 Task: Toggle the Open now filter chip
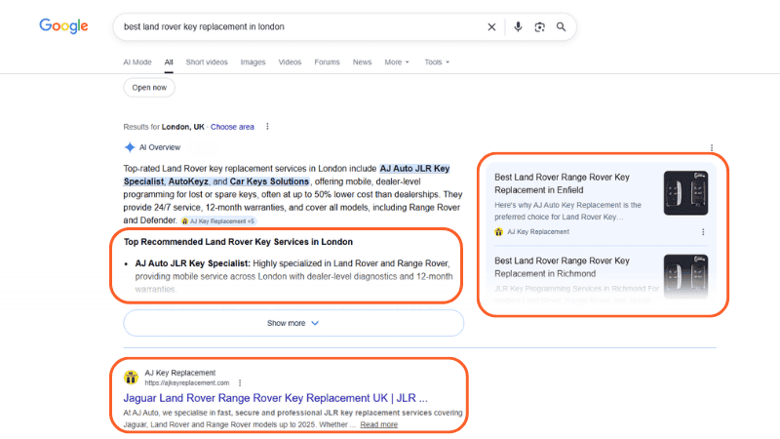coord(151,88)
